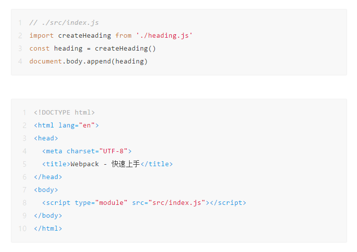Click line number 10 in HTML block
357x252 pixels.
(x=22, y=229)
